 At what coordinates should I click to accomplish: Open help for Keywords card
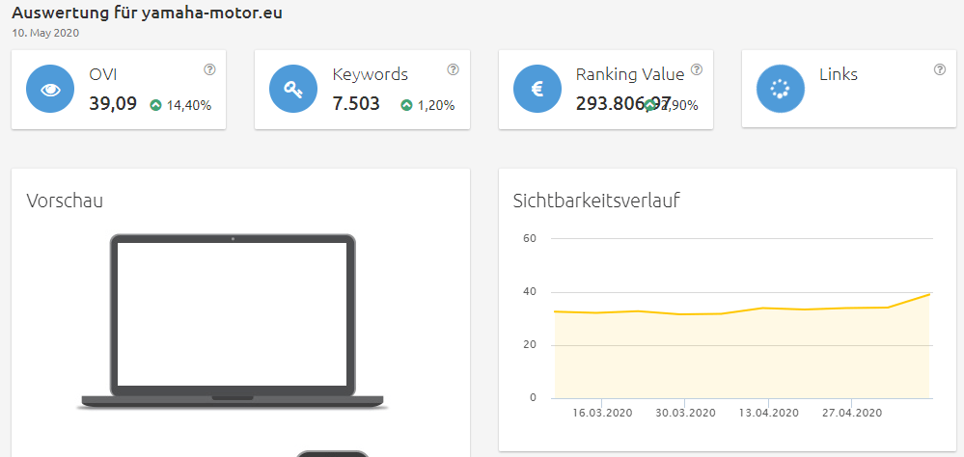point(453,69)
